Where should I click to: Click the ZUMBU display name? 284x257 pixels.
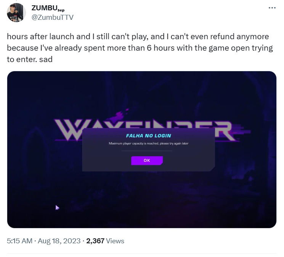click(44, 8)
